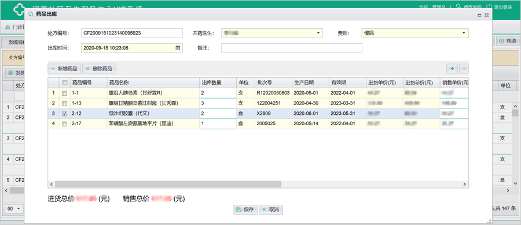
Task: Open the 门诊 menu tab
Action: 15,28
